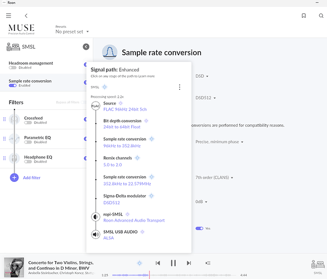
Task: Click the MUSE logo
Action: pyautogui.click(x=21, y=29)
